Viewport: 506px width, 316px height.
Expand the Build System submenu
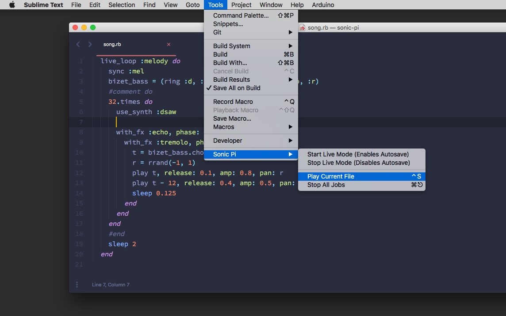click(x=251, y=46)
